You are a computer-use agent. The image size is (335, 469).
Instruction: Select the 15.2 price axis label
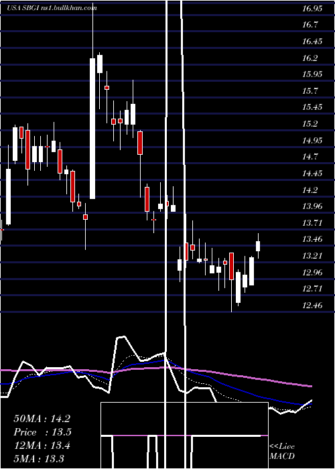310,124
